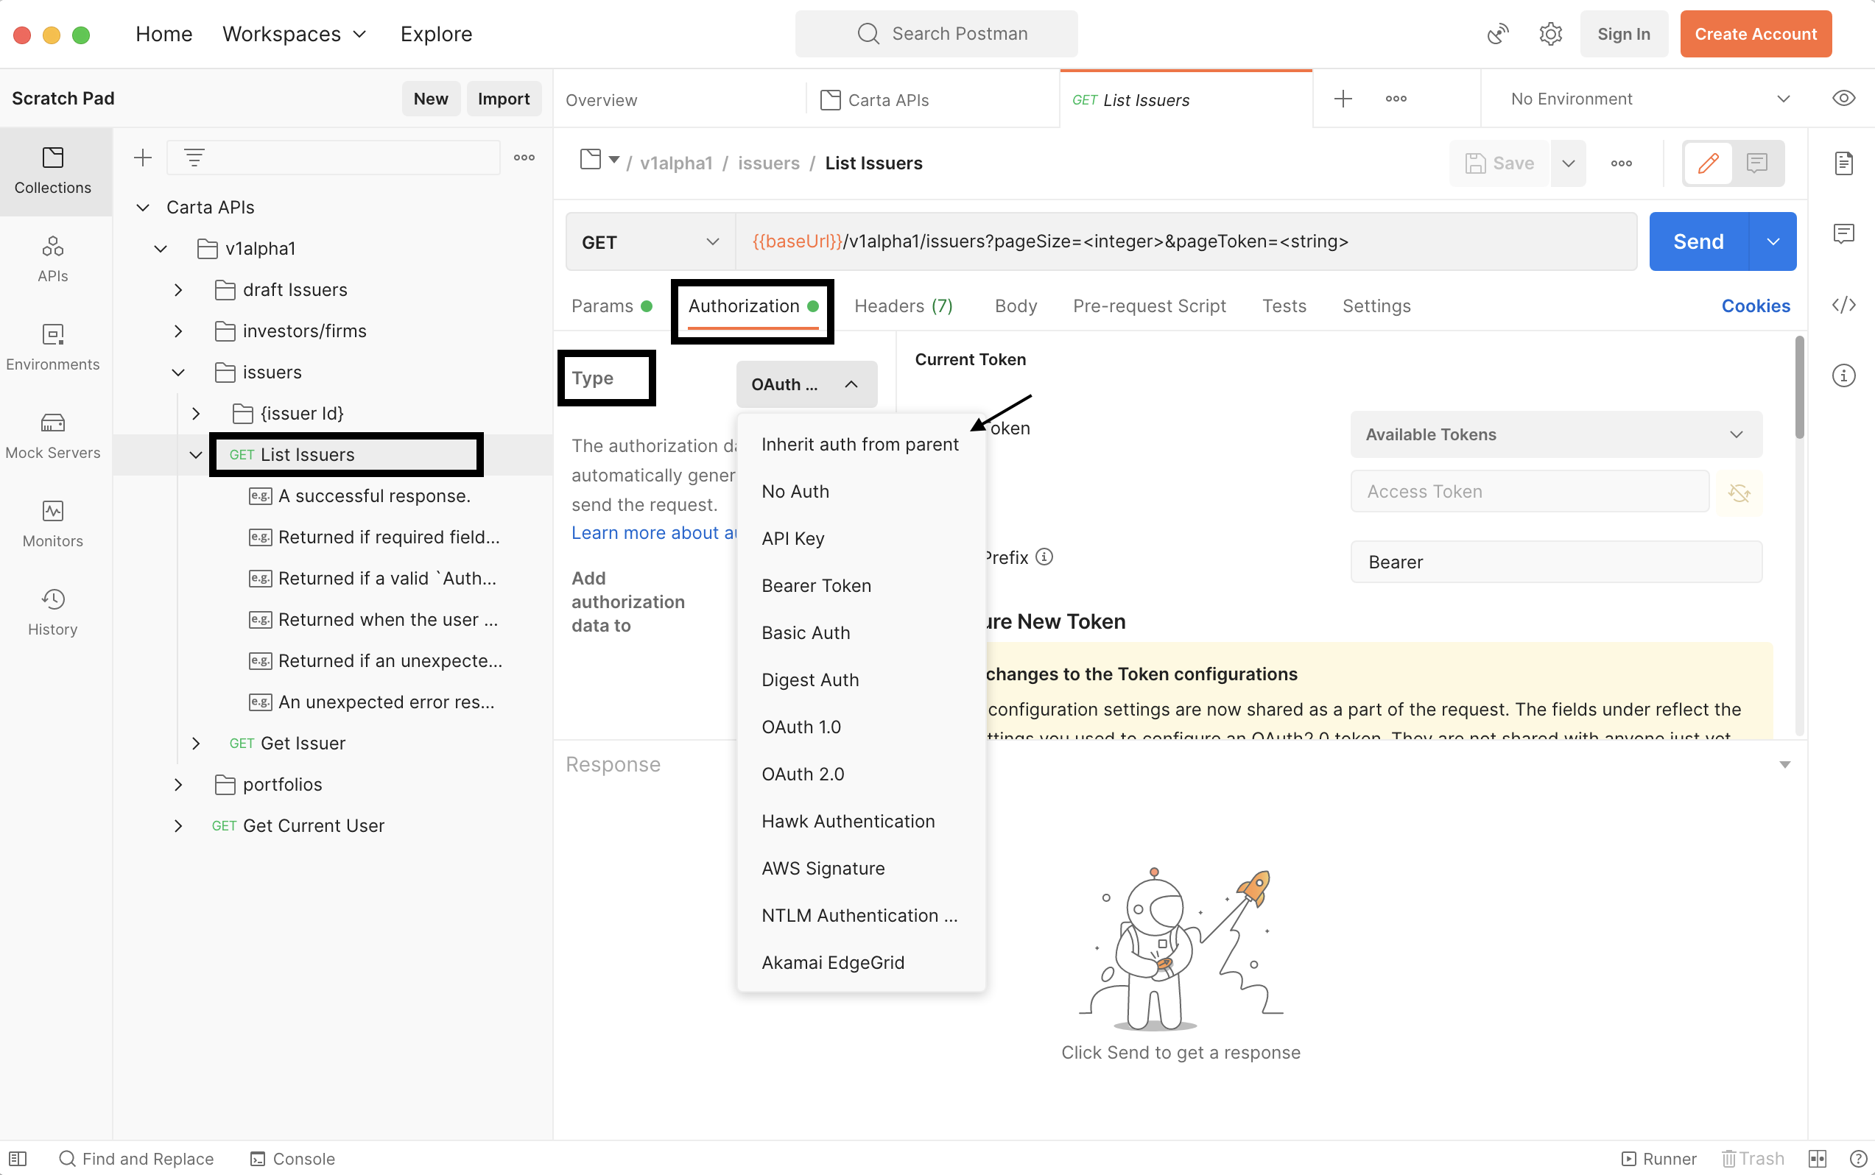
Task: Switch to comment mode toggle next to pencil
Action: [x=1757, y=163]
